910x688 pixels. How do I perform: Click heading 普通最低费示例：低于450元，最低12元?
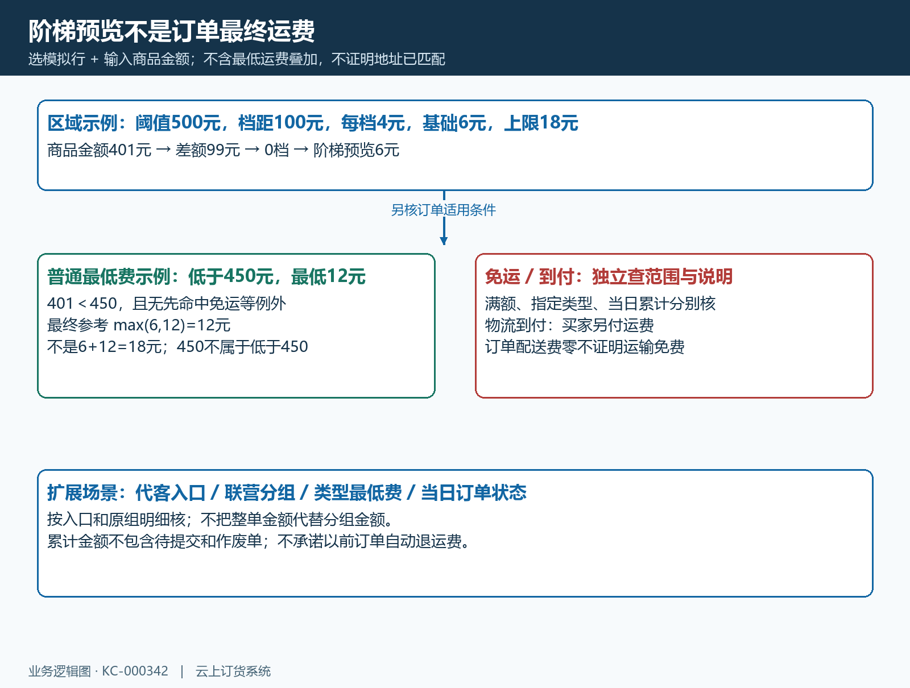coord(206,276)
